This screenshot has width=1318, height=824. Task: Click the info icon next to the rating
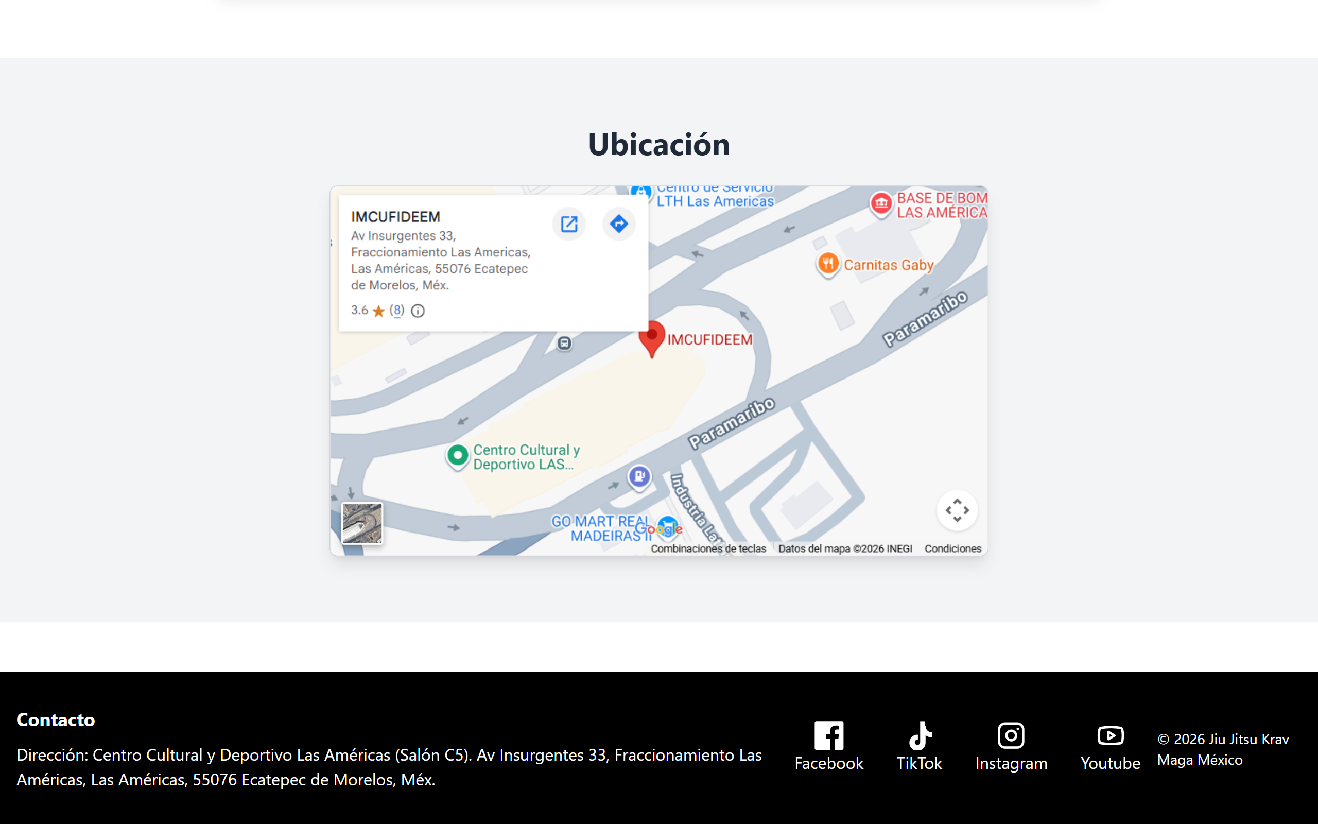(x=417, y=311)
